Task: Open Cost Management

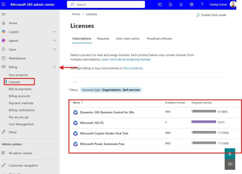Action: click(21, 124)
